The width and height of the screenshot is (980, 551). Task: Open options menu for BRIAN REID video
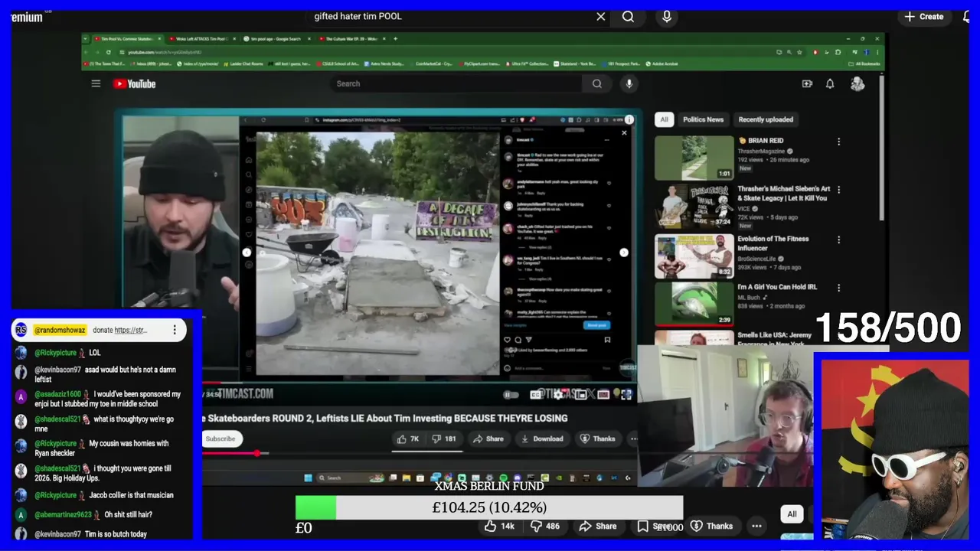tap(838, 142)
